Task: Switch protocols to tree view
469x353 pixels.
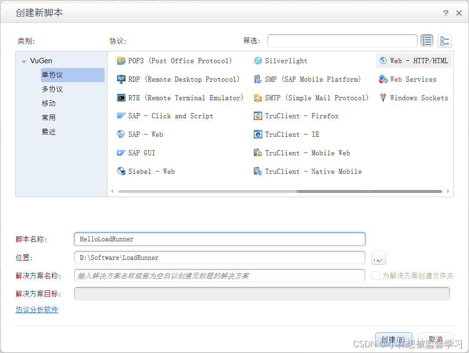Action: coord(444,41)
